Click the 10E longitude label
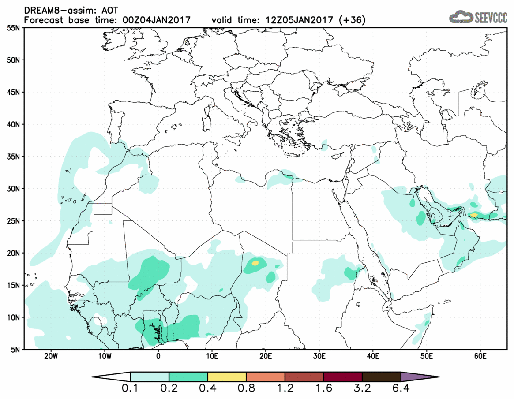 coord(212,356)
